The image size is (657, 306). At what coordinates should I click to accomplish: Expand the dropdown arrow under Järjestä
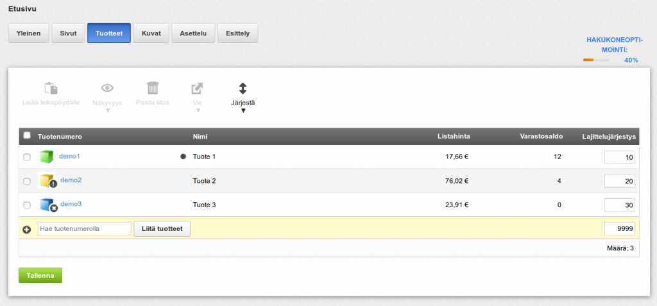(243, 111)
